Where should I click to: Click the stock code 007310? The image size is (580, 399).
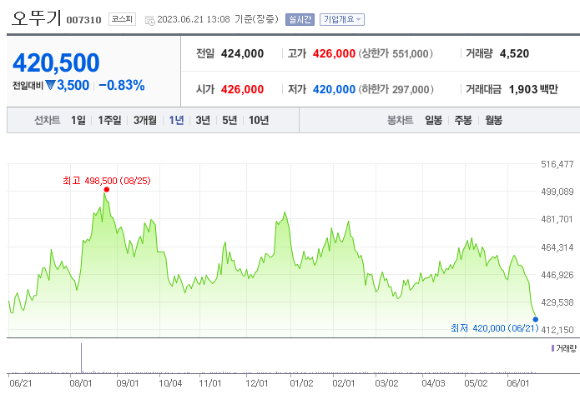click(83, 20)
